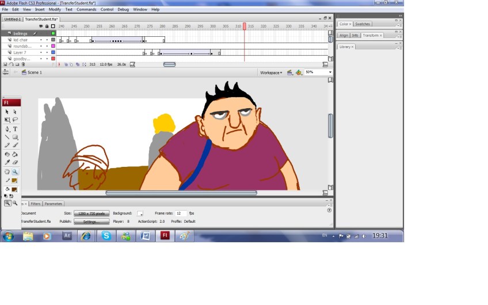Select the Paint Bucket tool
The image size is (488, 305).
16,154
